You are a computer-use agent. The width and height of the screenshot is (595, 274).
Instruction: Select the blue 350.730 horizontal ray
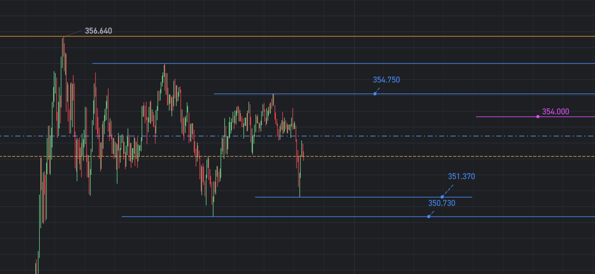coord(358,216)
